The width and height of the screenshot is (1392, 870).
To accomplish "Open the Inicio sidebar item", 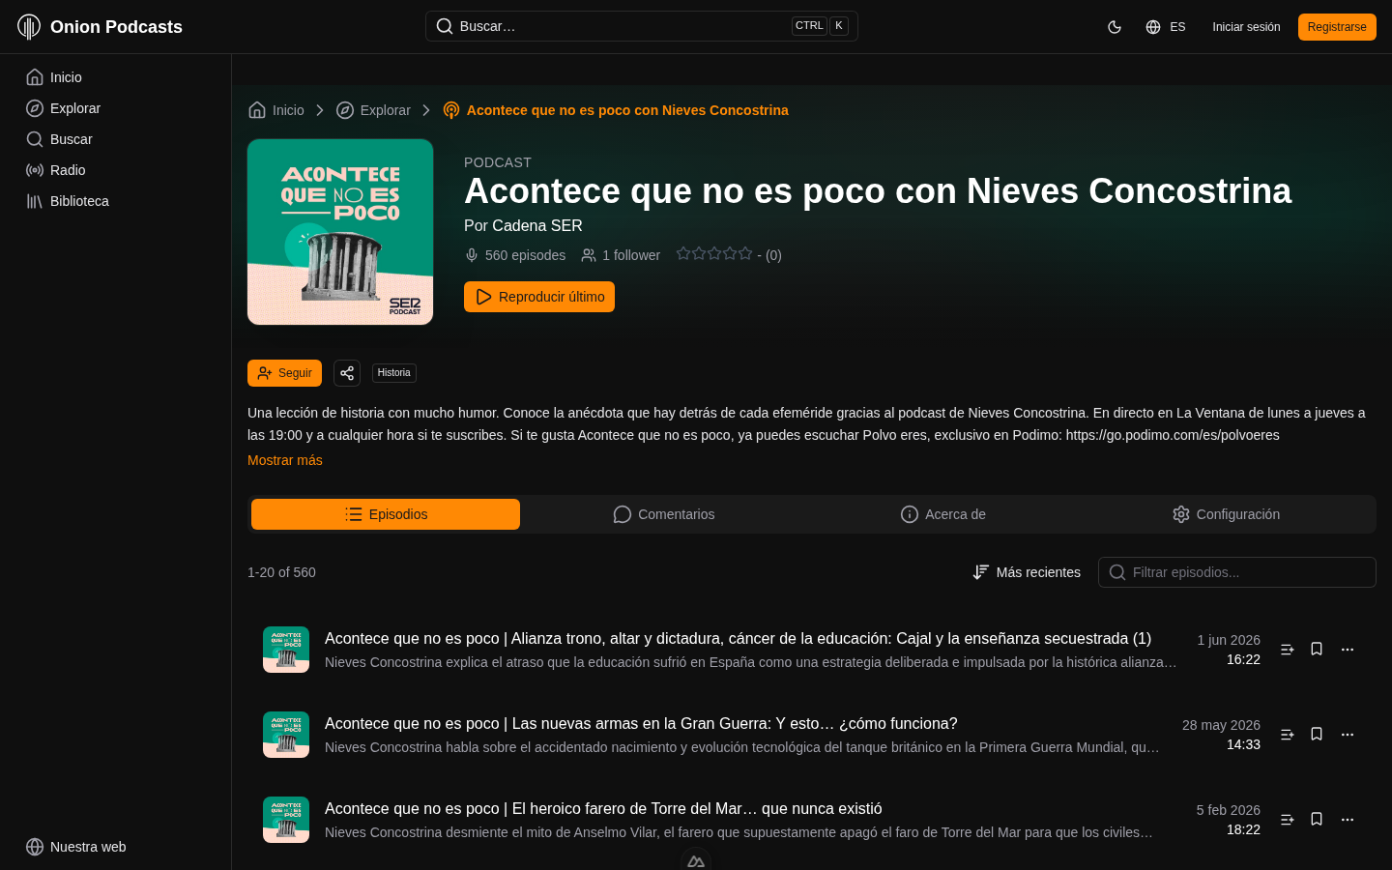I will click(116, 77).
